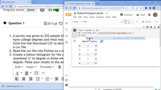Align text left in MyOpenMath editor
The image size is (161, 90).
17,79
